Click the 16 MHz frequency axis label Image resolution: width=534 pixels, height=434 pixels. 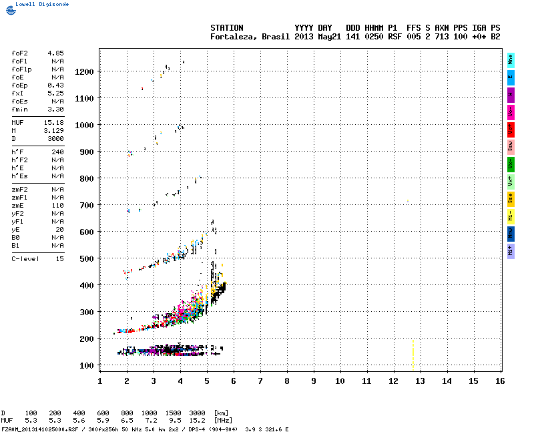coord(500,381)
